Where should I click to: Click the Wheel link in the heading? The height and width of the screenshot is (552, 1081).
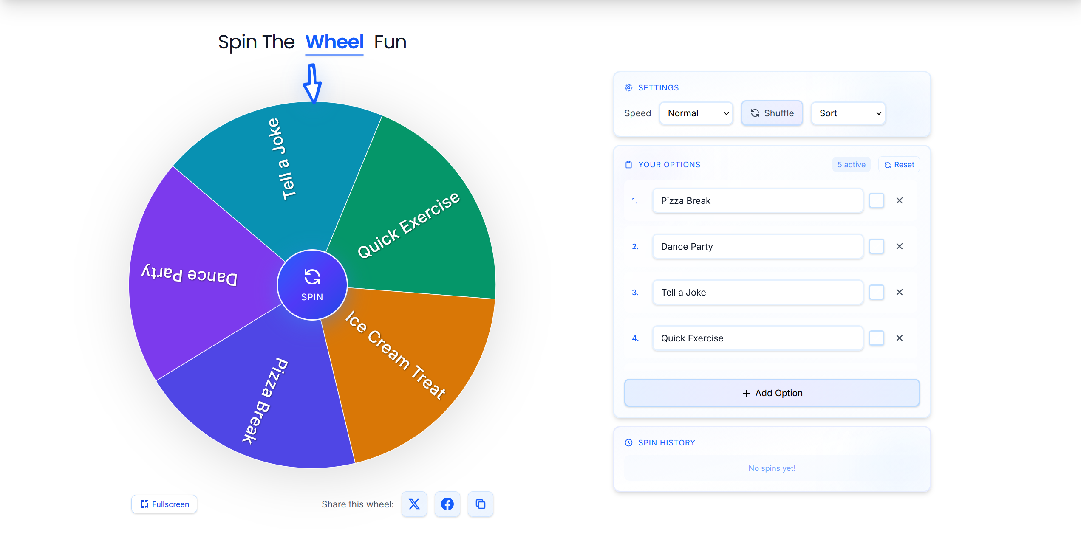click(334, 41)
